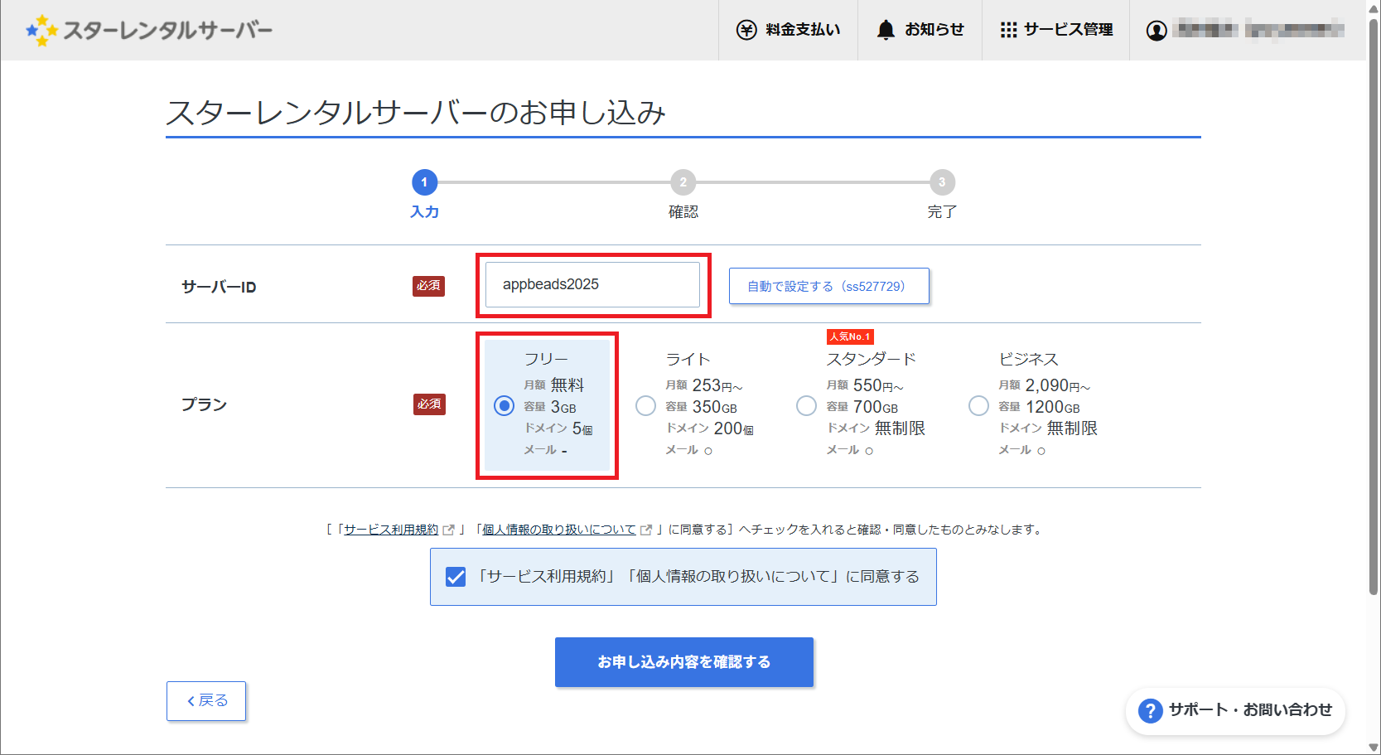Toggle the terms agreement checkbox

coord(456,577)
